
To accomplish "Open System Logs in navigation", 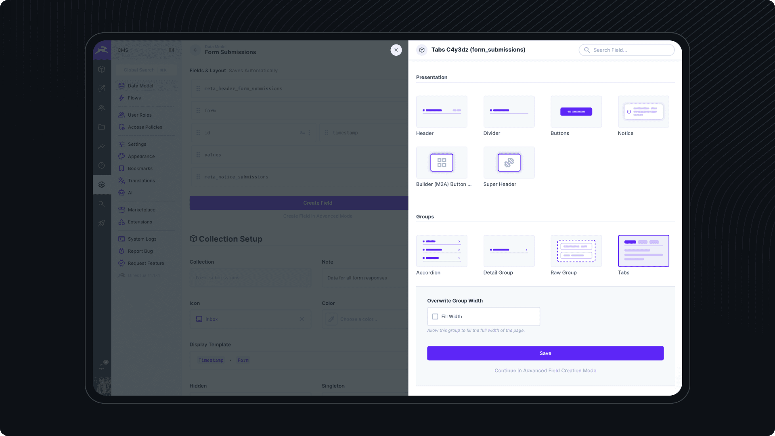I will [x=147, y=239].
